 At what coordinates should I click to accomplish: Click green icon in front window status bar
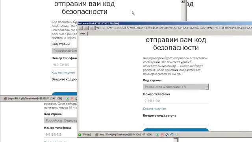[157, 135]
